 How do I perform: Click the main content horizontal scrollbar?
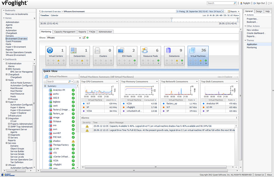pyautogui.click(x=134, y=171)
